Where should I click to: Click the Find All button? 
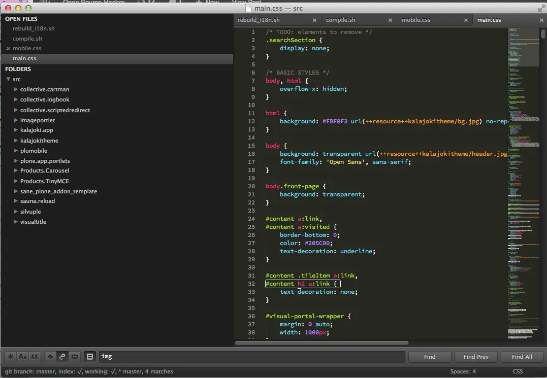(x=522, y=356)
